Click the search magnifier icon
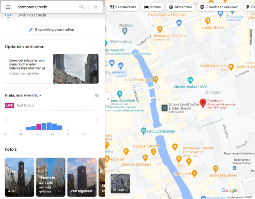The image size is (255, 199). pyautogui.click(x=82, y=7)
